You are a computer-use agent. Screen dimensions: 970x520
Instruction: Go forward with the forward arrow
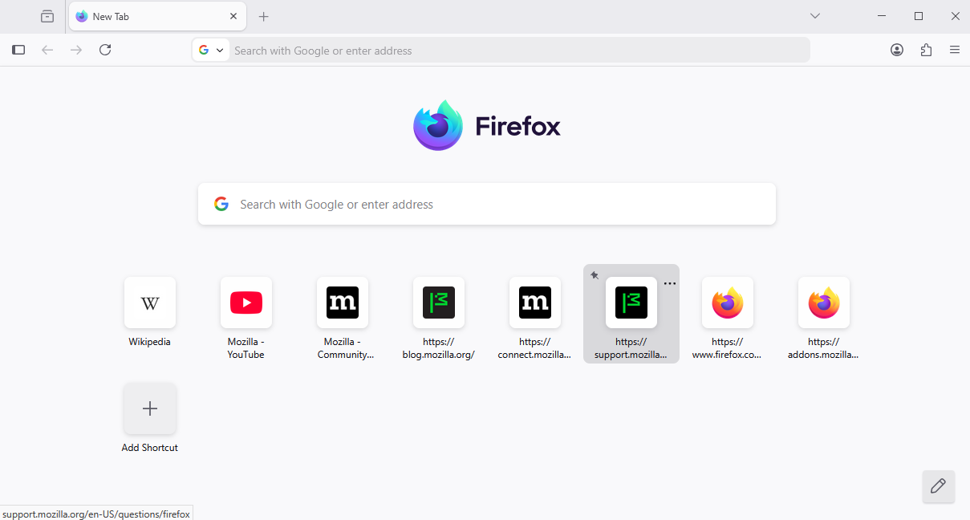tap(76, 50)
